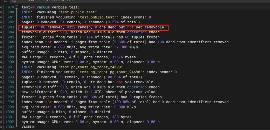Click 'frozen: 0 pages from table' line
The image size is (270, 130).
[x=91, y=97]
